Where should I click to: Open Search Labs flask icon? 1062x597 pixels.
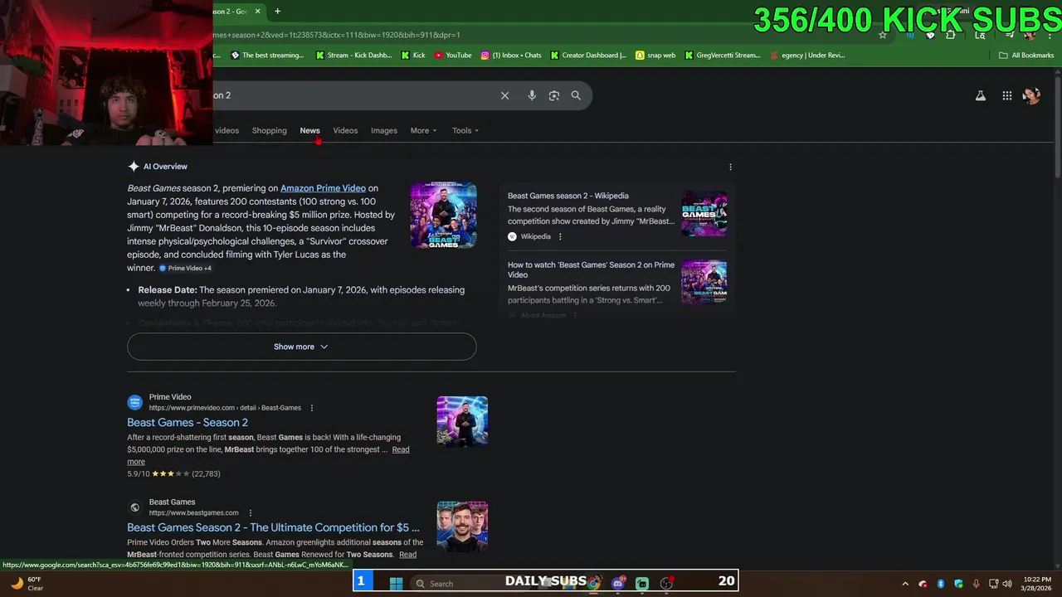(x=981, y=95)
